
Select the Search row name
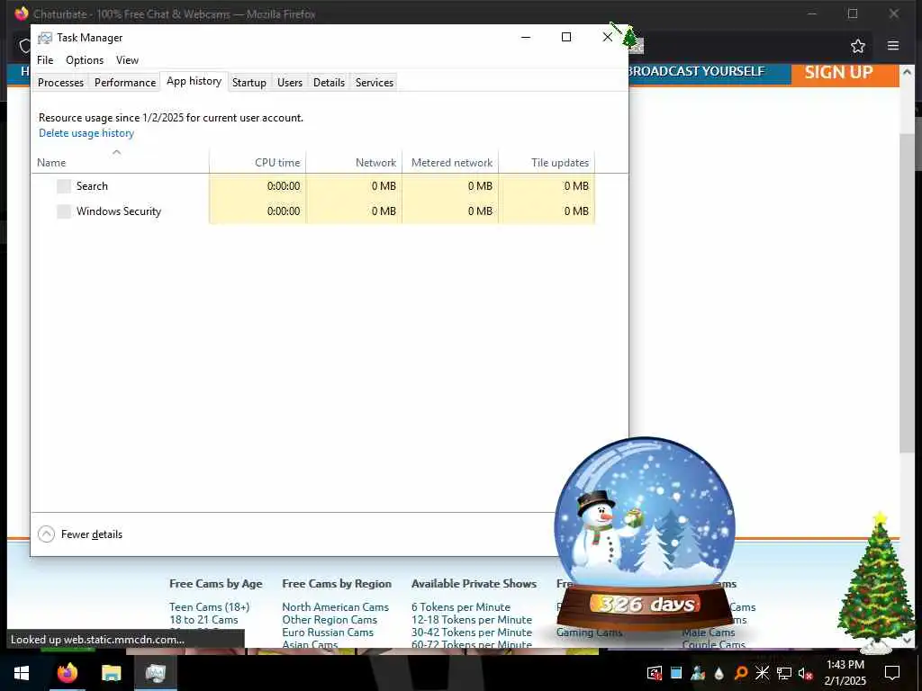(x=93, y=186)
